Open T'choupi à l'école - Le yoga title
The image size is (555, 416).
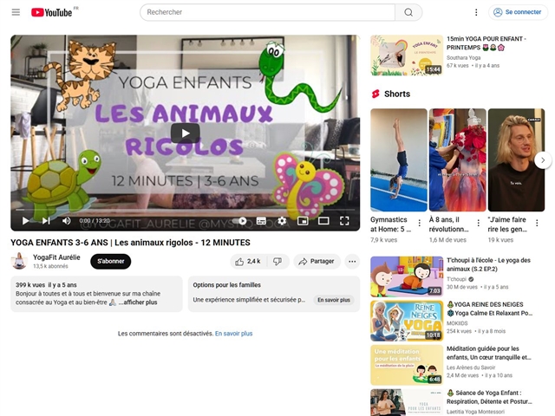488,264
